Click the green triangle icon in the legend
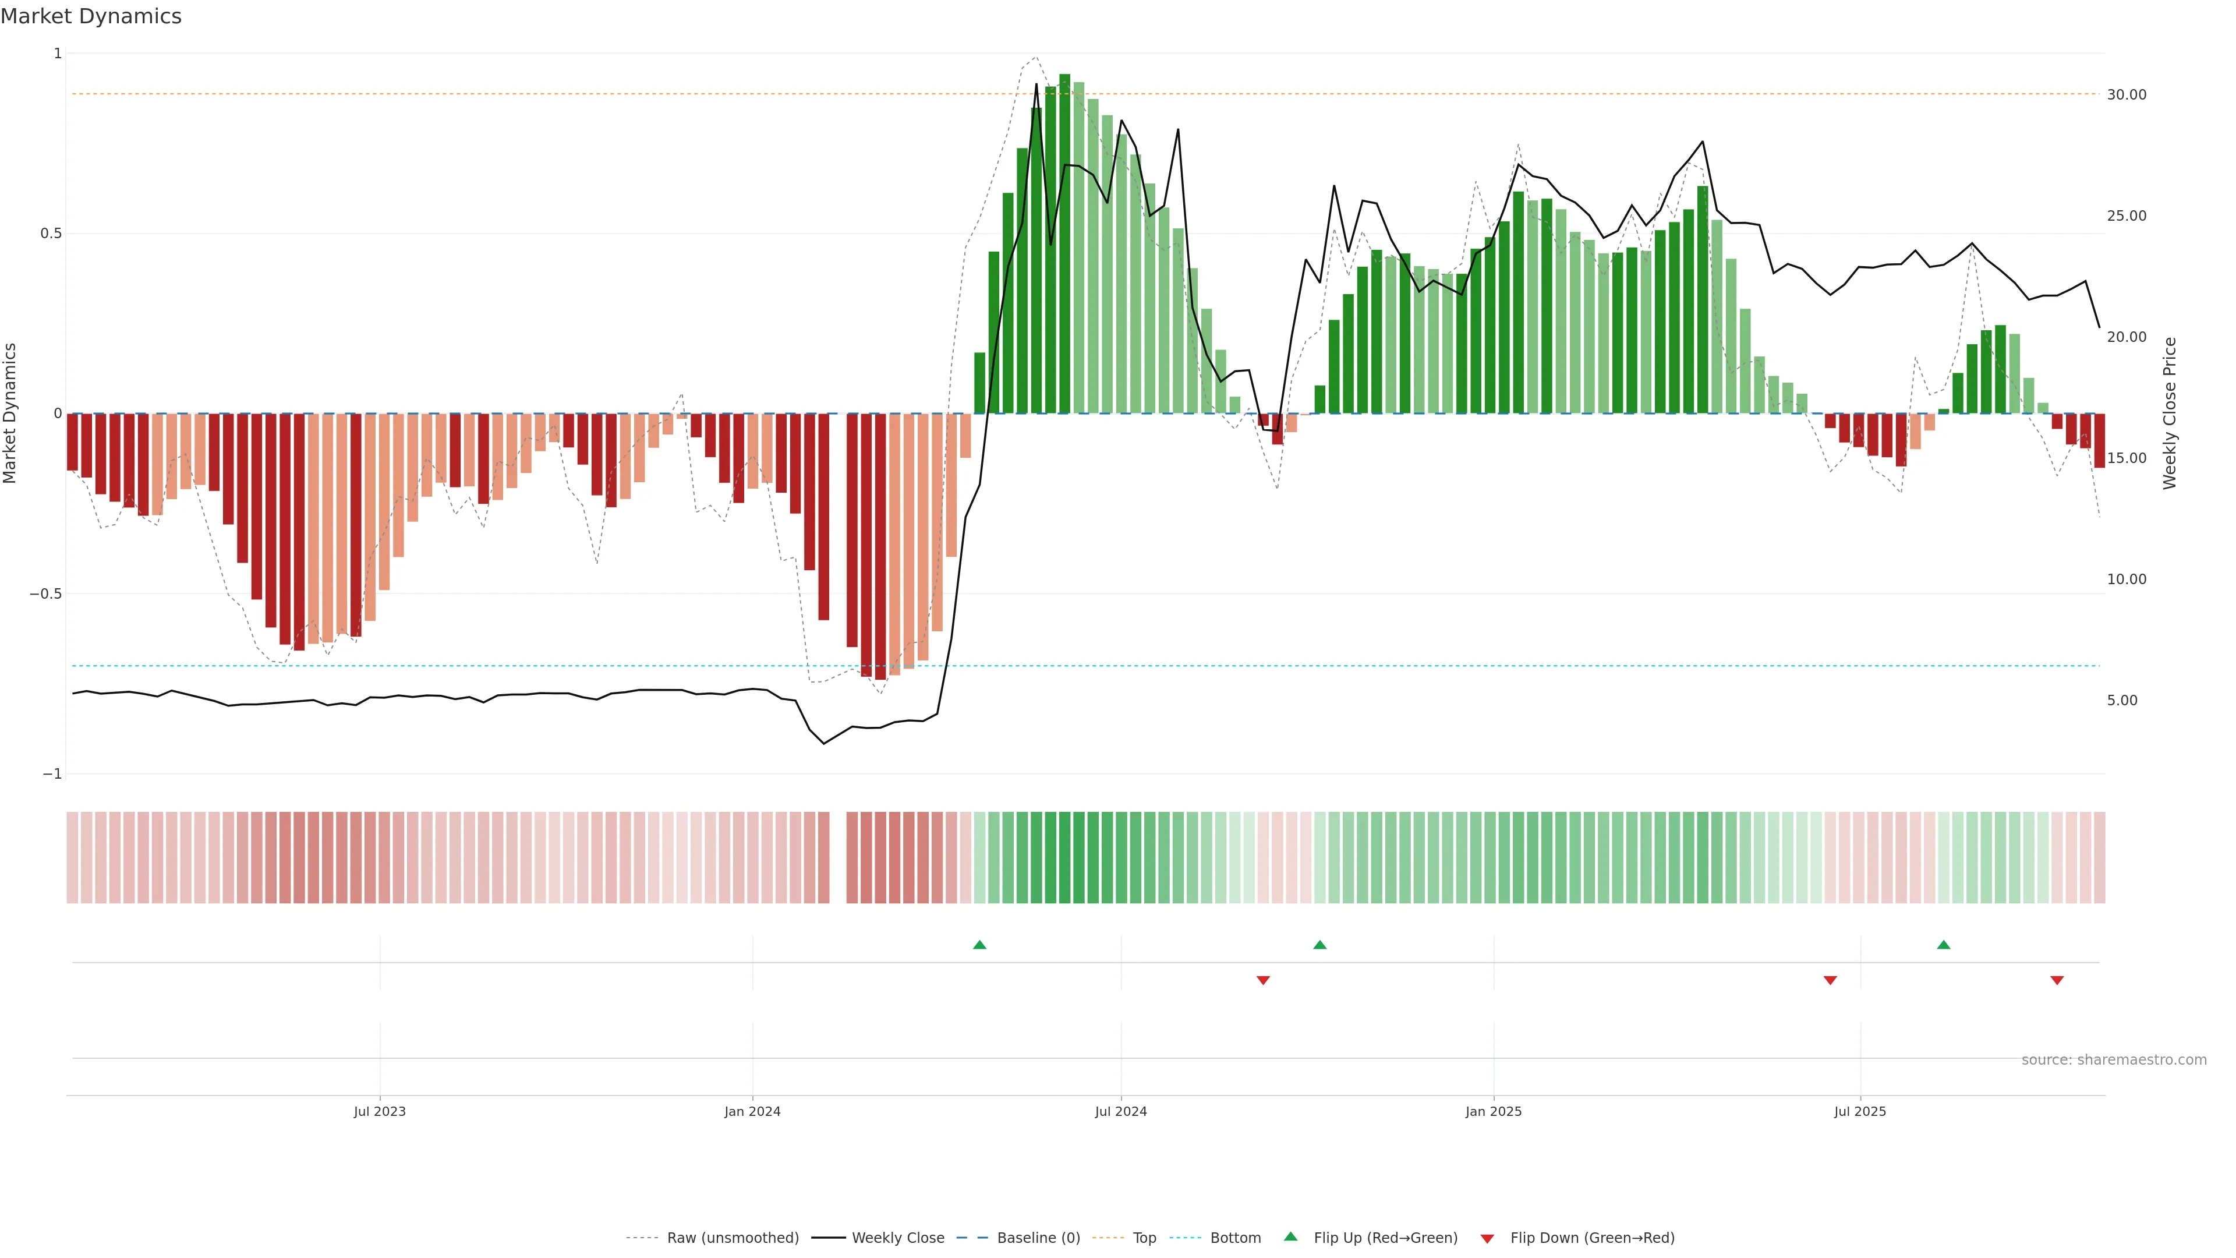The height and width of the screenshot is (1258, 2236). click(1291, 1236)
